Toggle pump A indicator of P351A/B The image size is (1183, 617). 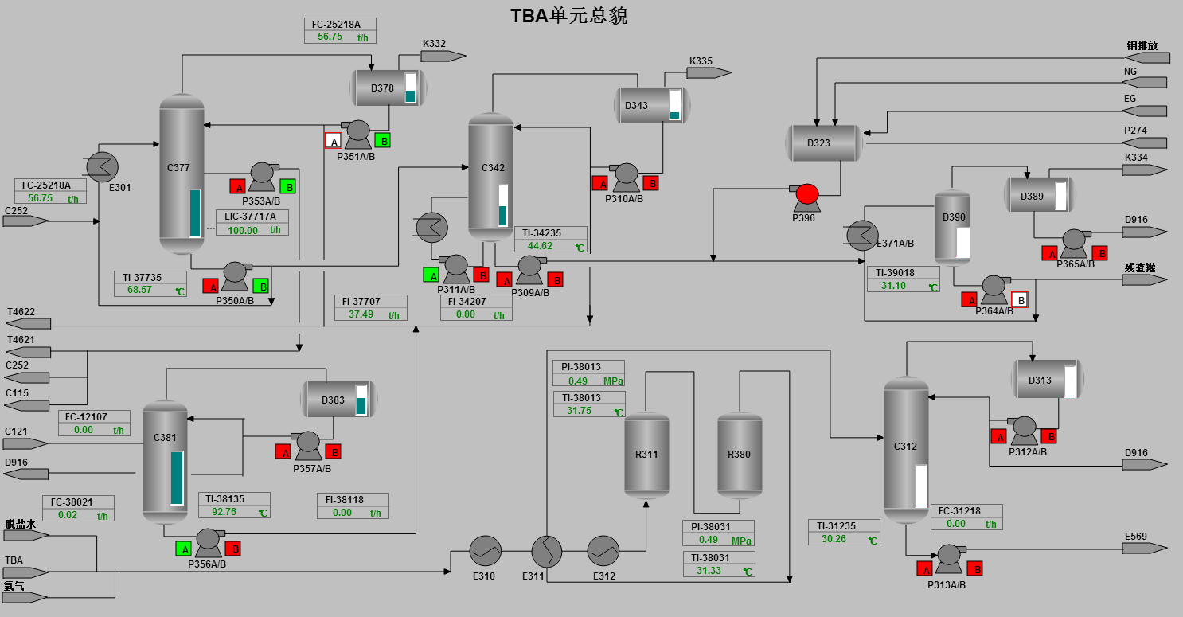(334, 141)
